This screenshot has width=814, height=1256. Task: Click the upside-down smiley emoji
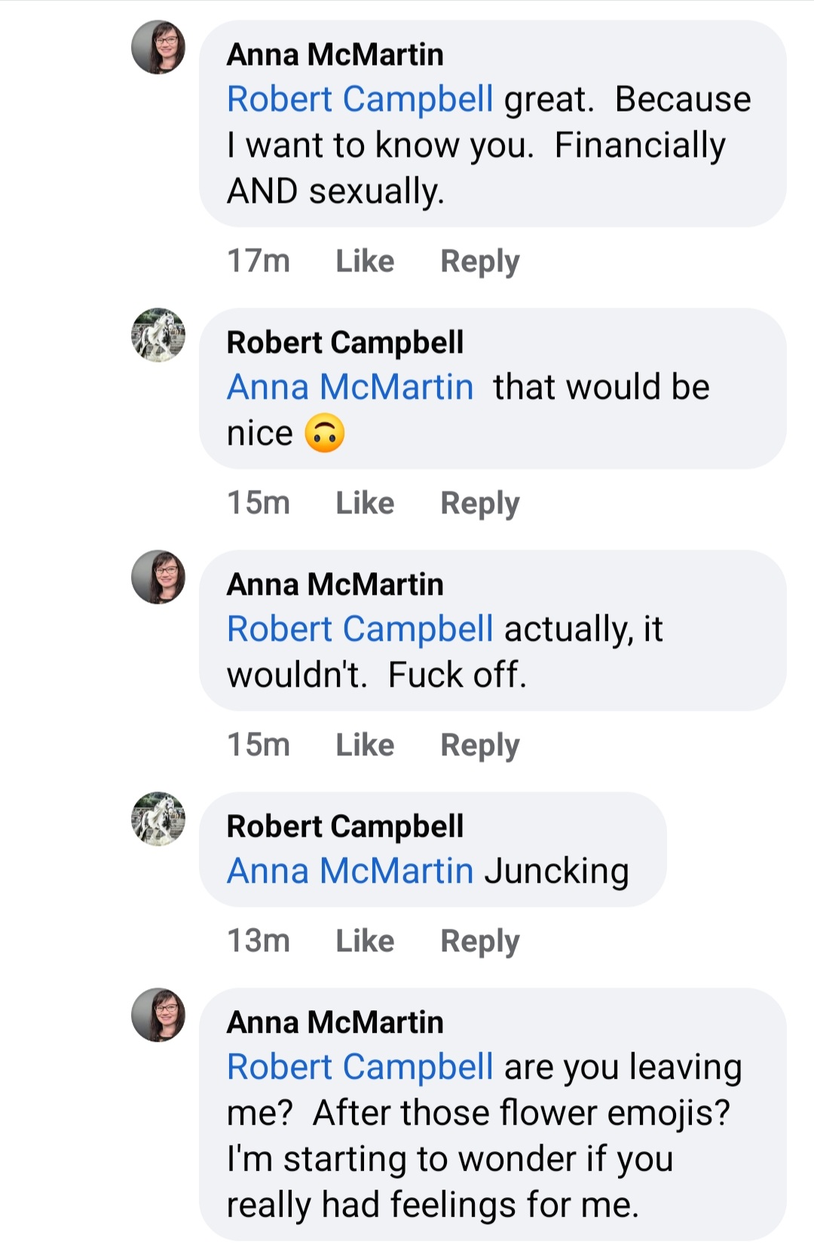tap(325, 433)
